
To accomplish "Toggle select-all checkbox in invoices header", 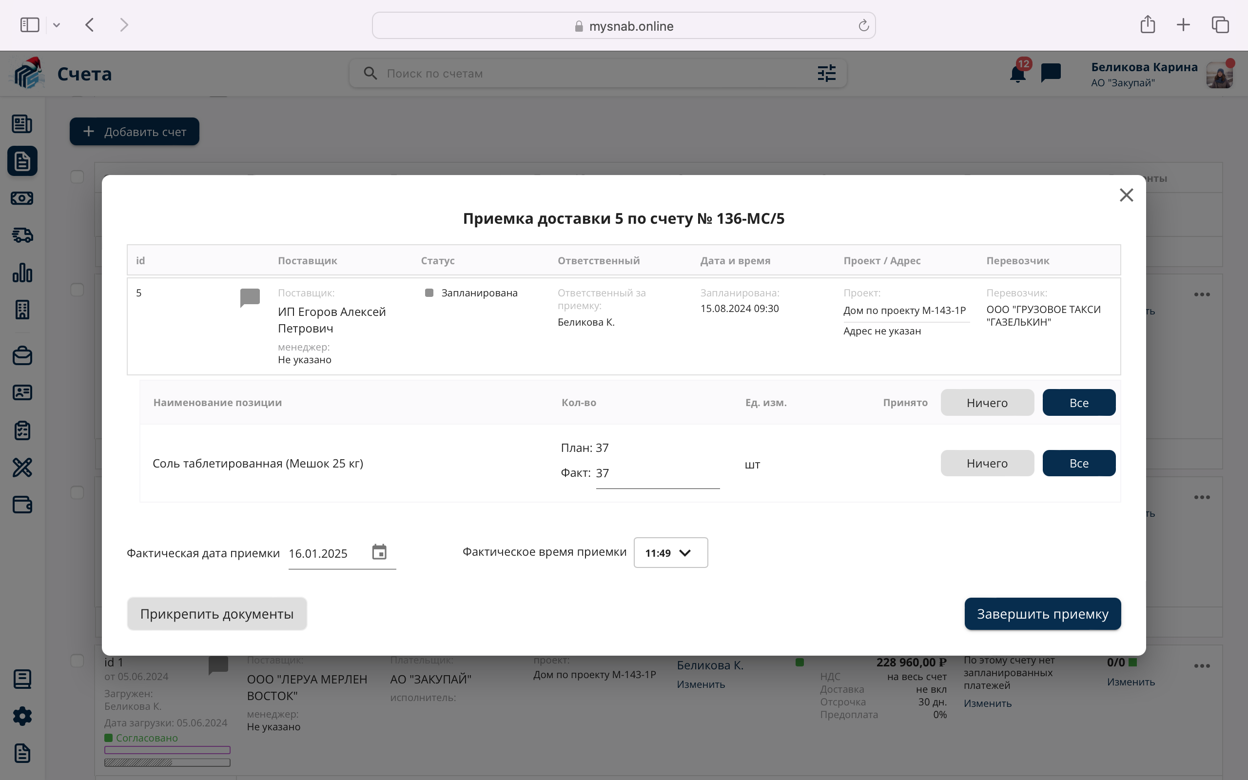I will pyautogui.click(x=77, y=177).
